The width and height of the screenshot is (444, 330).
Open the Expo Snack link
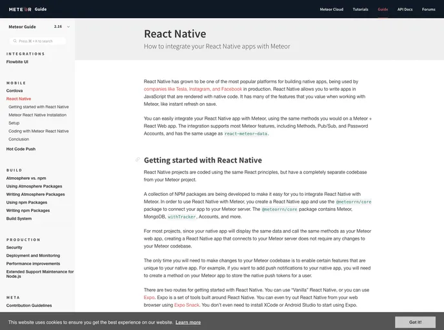click(x=187, y=305)
